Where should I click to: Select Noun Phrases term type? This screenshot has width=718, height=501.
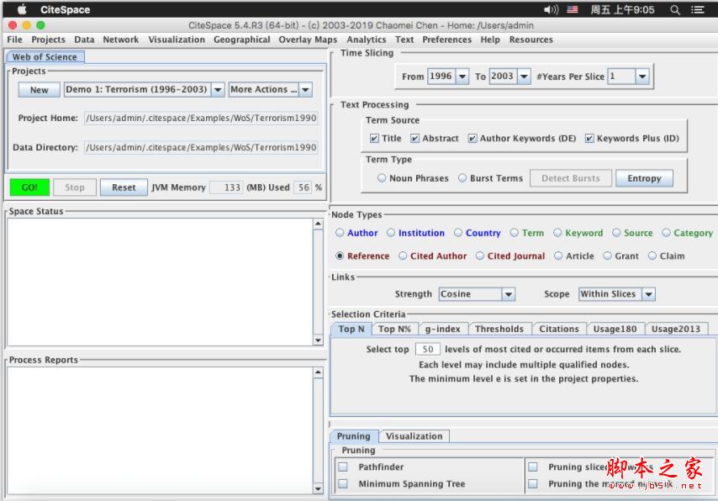(382, 177)
